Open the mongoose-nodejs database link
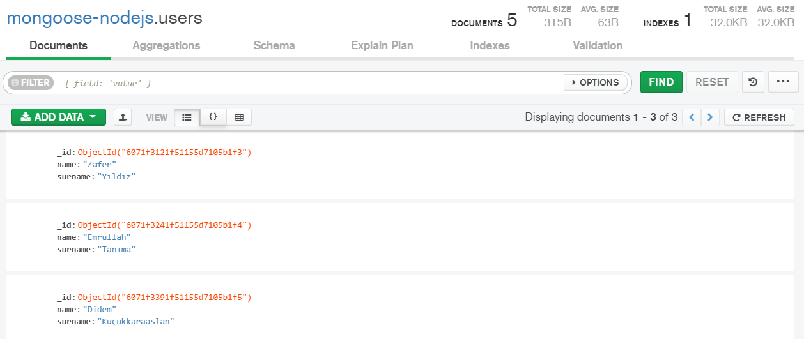The image size is (804, 339). pos(80,18)
